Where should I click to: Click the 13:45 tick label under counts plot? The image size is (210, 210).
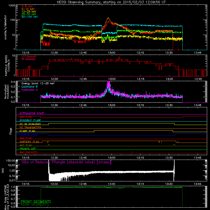pyautogui.click(x=198, y=53)
